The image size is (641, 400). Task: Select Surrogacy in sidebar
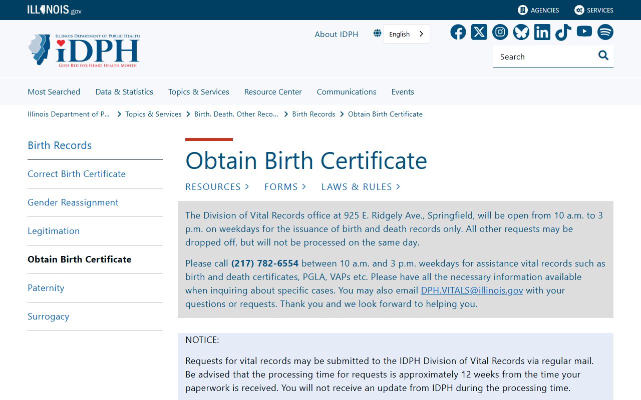(x=49, y=316)
